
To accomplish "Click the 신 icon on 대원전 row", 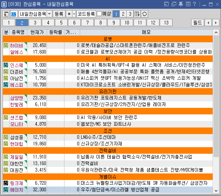I will point(6,170).
